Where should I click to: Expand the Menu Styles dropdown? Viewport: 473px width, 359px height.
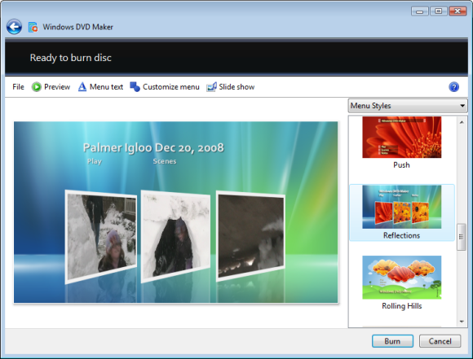[408, 106]
